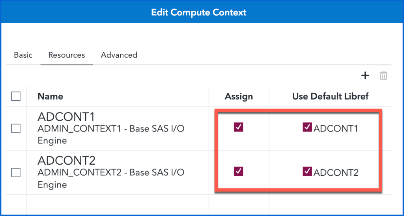Click the Name column header
This screenshot has height=216, width=404.
coord(50,96)
